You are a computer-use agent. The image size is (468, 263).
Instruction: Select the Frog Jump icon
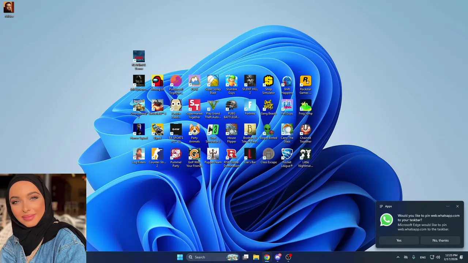tap(306, 108)
